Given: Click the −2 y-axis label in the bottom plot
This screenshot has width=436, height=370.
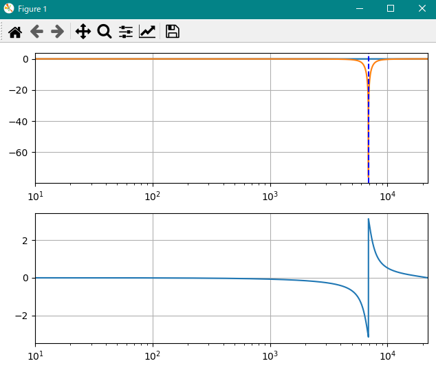Looking at the screenshot, I should point(21,316).
